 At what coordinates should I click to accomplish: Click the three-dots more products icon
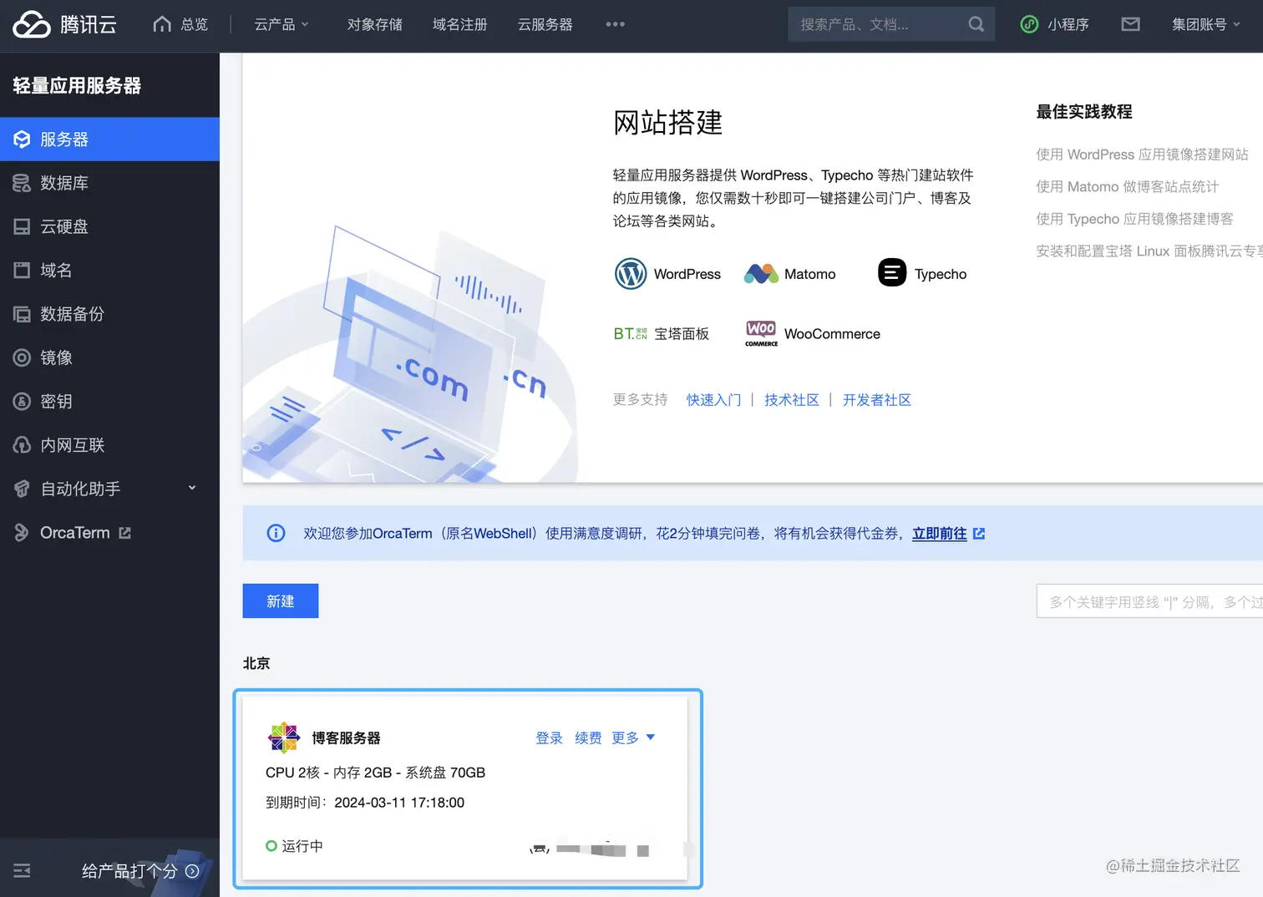tap(616, 24)
